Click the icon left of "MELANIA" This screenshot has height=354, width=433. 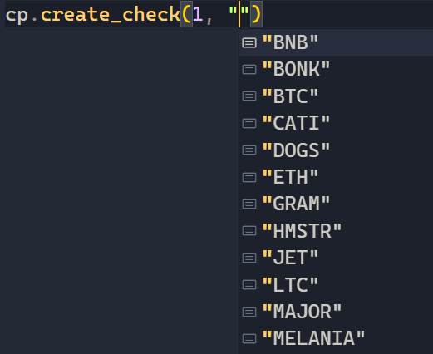point(249,339)
